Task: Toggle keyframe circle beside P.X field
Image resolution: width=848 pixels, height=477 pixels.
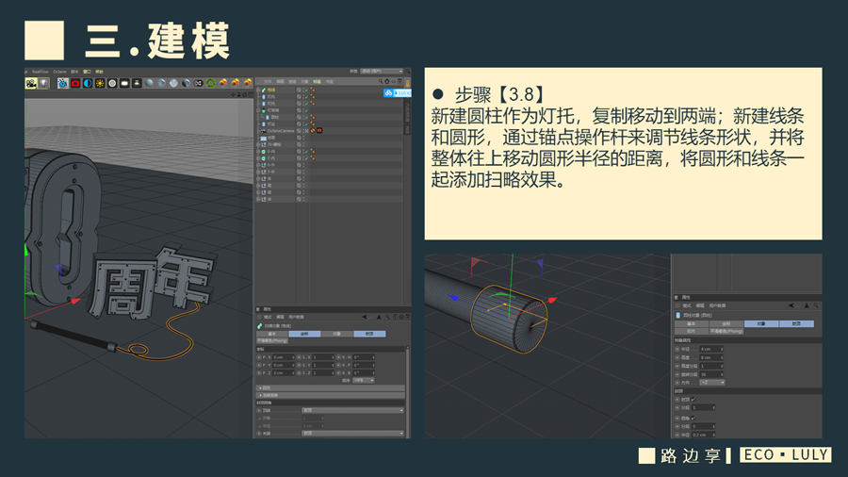Action: (258, 357)
